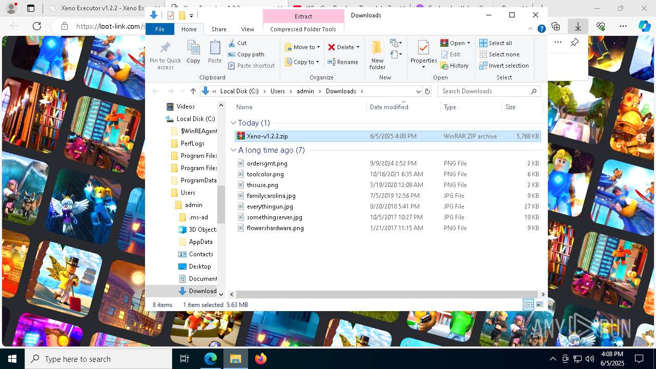
Task: Open Delete dropdown arrow
Action: tap(358, 47)
